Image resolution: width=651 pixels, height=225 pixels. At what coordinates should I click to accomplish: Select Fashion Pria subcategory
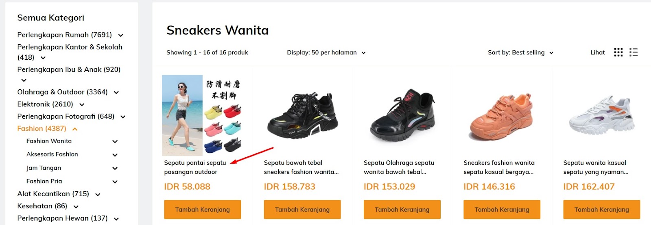click(x=44, y=181)
